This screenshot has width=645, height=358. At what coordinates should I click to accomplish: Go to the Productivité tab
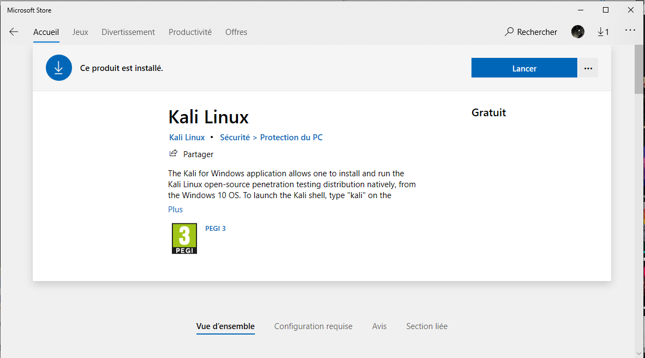190,32
